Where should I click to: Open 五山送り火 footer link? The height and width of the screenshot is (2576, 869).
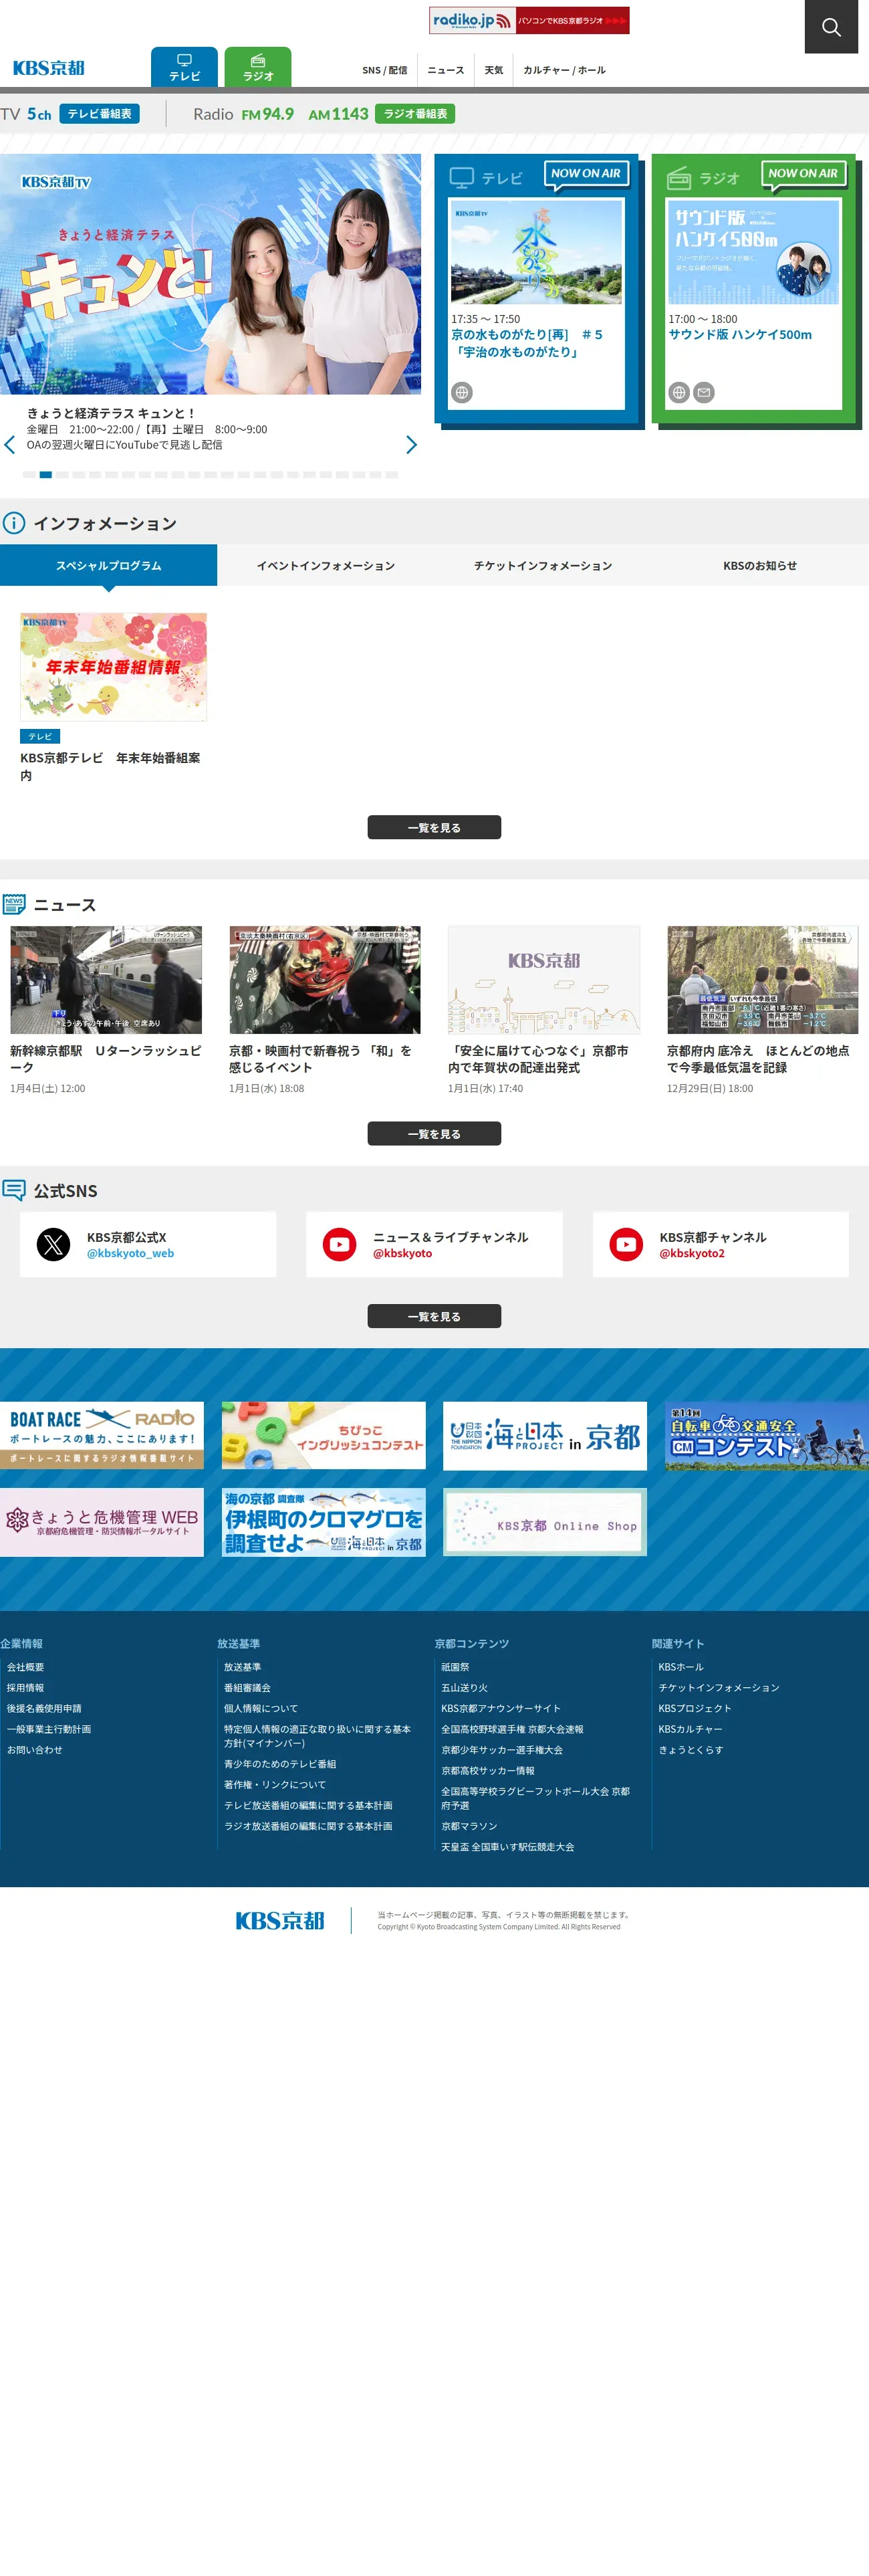pos(465,1687)
